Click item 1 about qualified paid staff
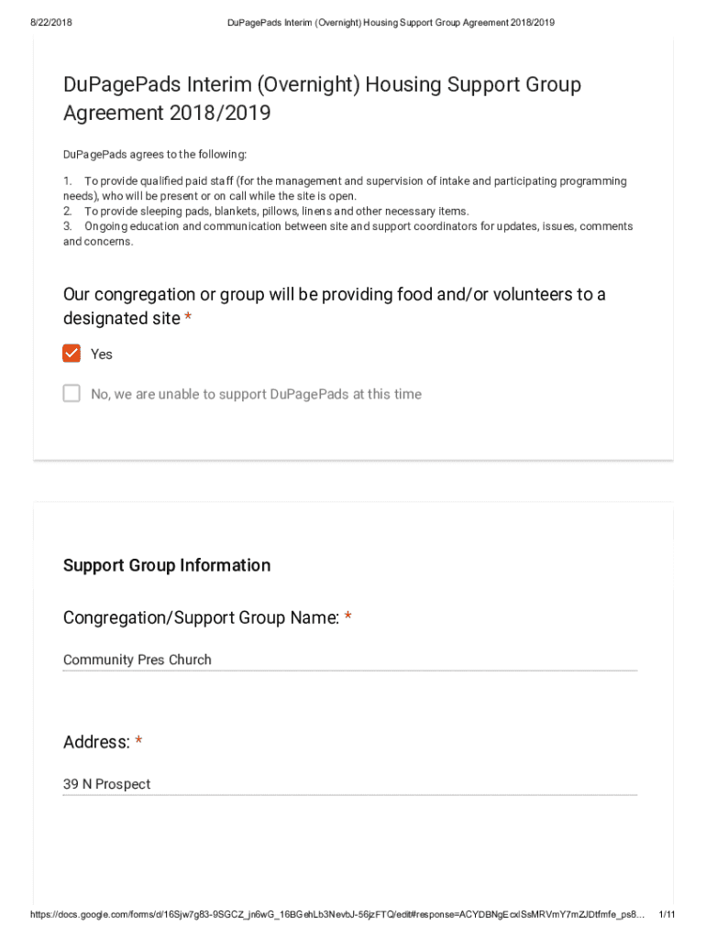706x938 pixels. [x=345, y=189]
